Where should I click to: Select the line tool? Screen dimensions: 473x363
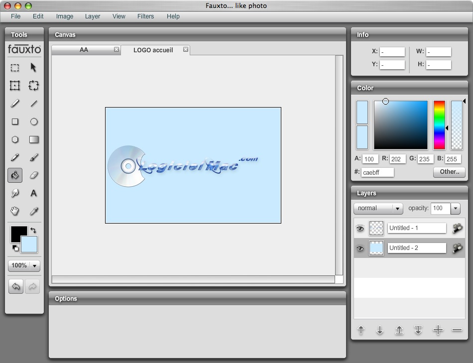click(x=34, y=104)
